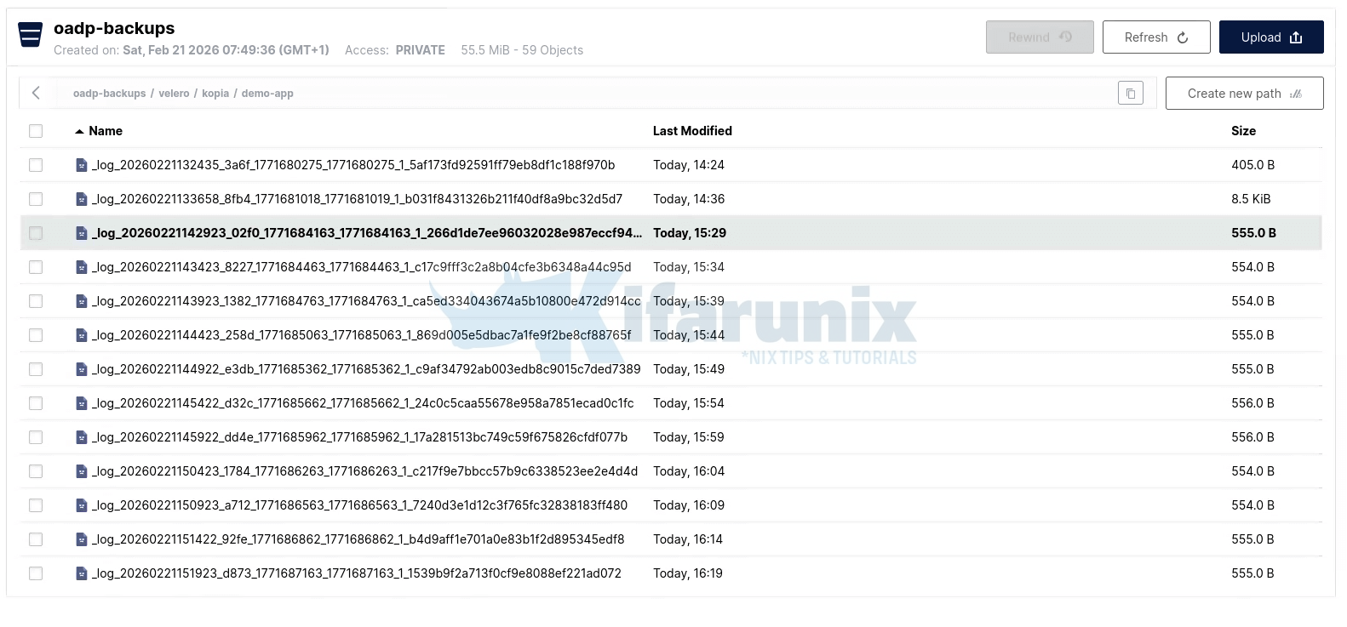Viewport: 1347px width, 627px height.
Task: Click the file icon of _log_20260221132435_3a6f
Action: (x=82, y=165)
